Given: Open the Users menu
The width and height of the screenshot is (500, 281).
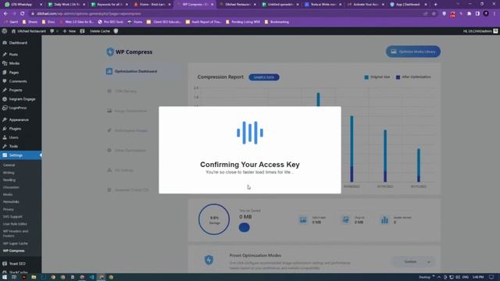Looking at the screenshot, I should point(13,137).
